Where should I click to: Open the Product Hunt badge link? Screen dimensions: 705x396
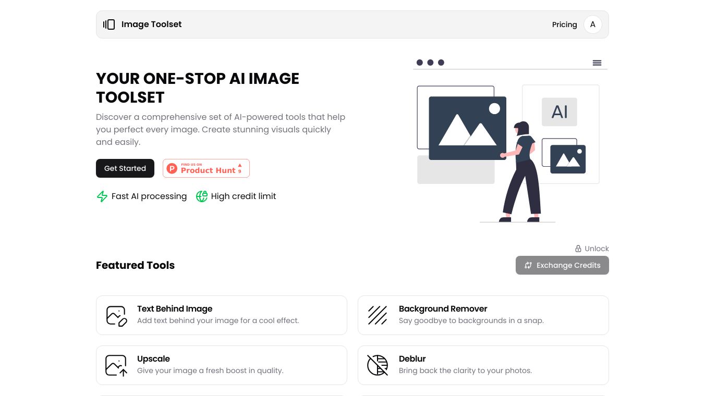coord(206,168)
